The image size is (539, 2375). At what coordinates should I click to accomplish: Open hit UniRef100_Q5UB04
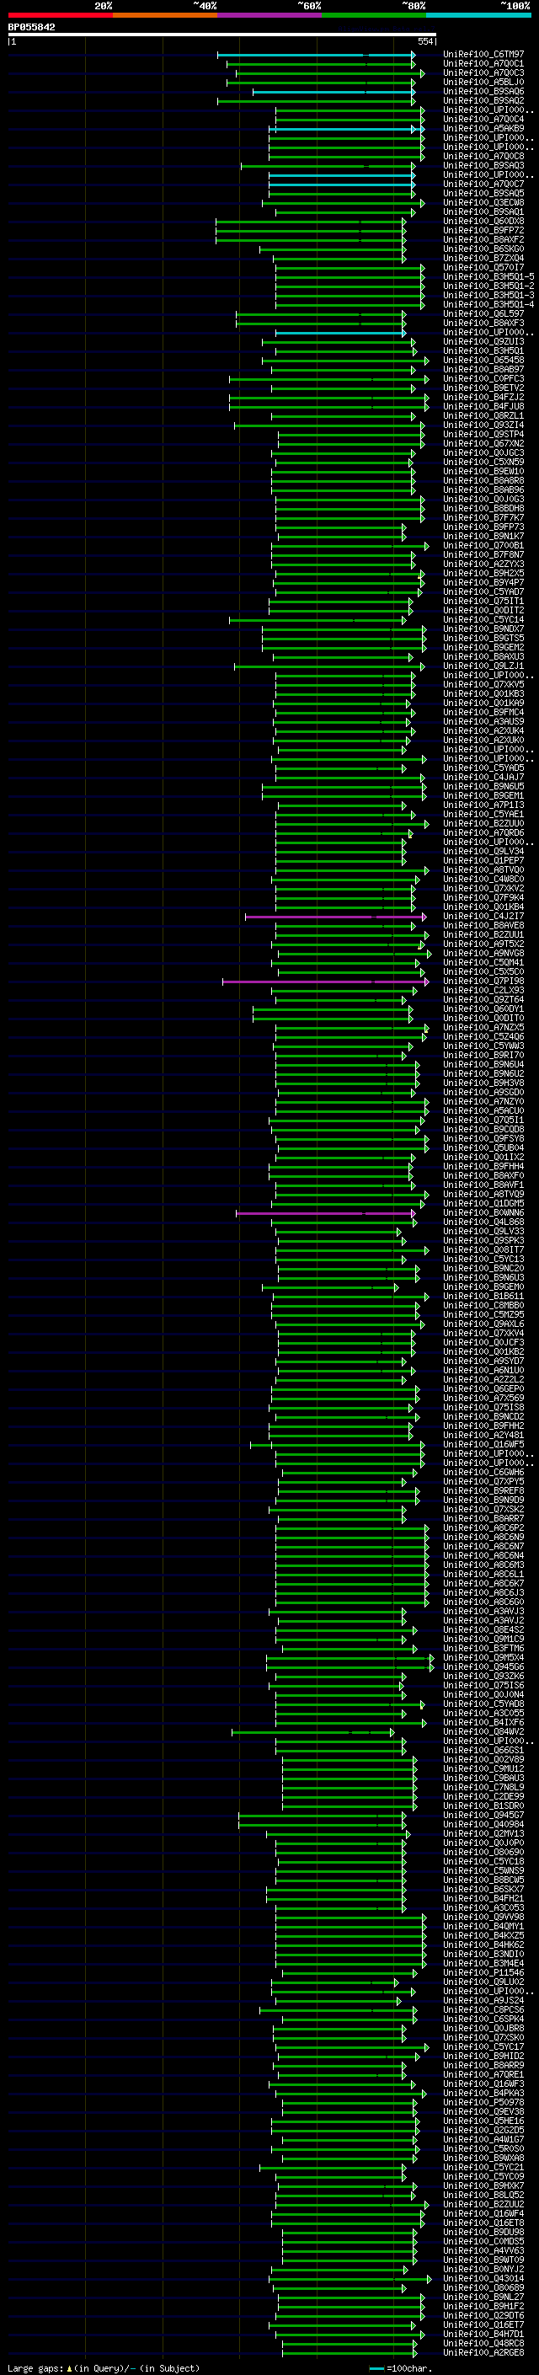tap(483, 1147)
